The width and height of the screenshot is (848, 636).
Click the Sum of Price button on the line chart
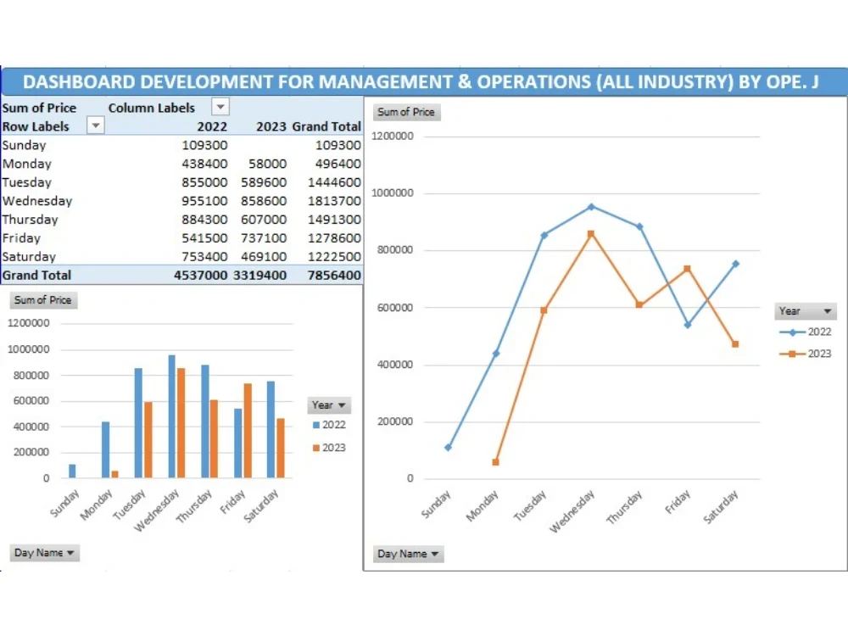pos(406,112)
